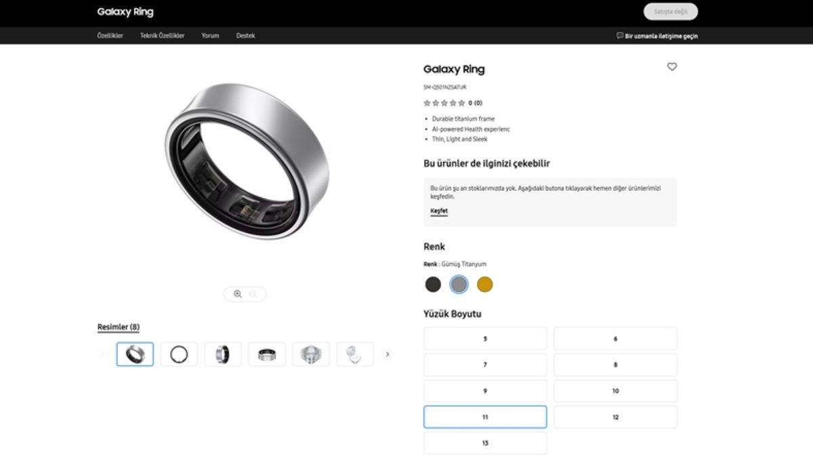Click the chat icon beside 'Bir uzmanla iletişime geçin'

click(619, 35)
